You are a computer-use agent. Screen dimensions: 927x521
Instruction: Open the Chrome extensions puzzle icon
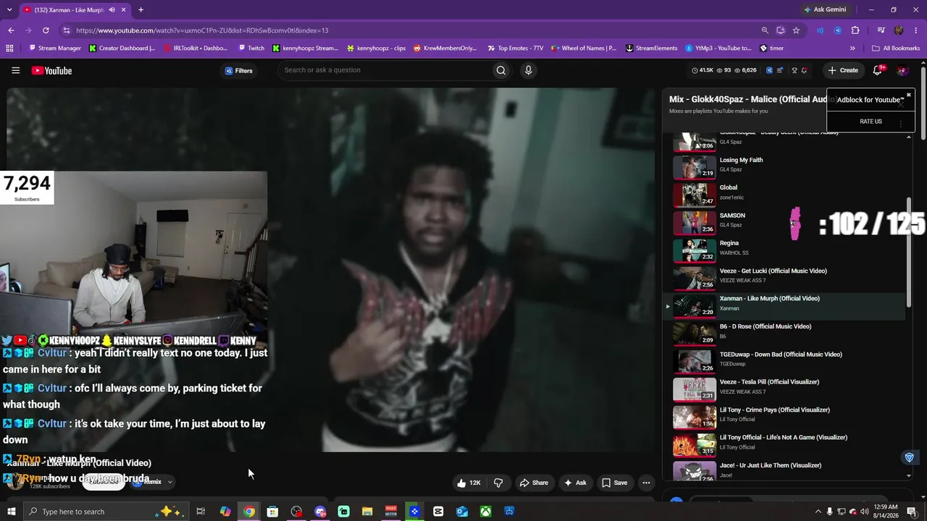coord(855,30)
